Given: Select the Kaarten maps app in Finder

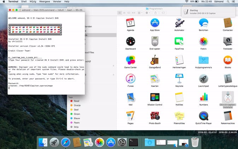Looking at the screenshot, I should tap(155, 79).
